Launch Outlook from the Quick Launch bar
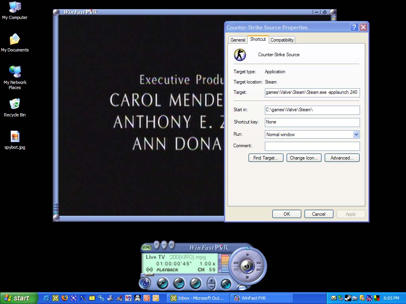The image size is (406, 304). (x=56, y=298)
